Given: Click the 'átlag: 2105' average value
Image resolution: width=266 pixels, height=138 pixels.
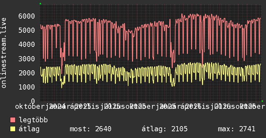Looking at the screenshot, I should tap(165, 129).
